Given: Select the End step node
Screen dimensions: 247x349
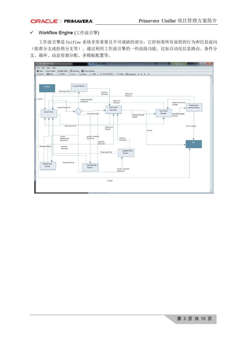Looking at the screenshot, I should point(194,144).
